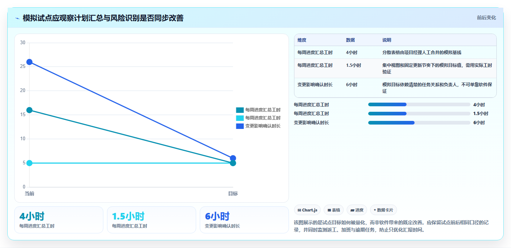Click the 数据 table column header
This screenshot has height=248, width=511.
click(350, 40)
